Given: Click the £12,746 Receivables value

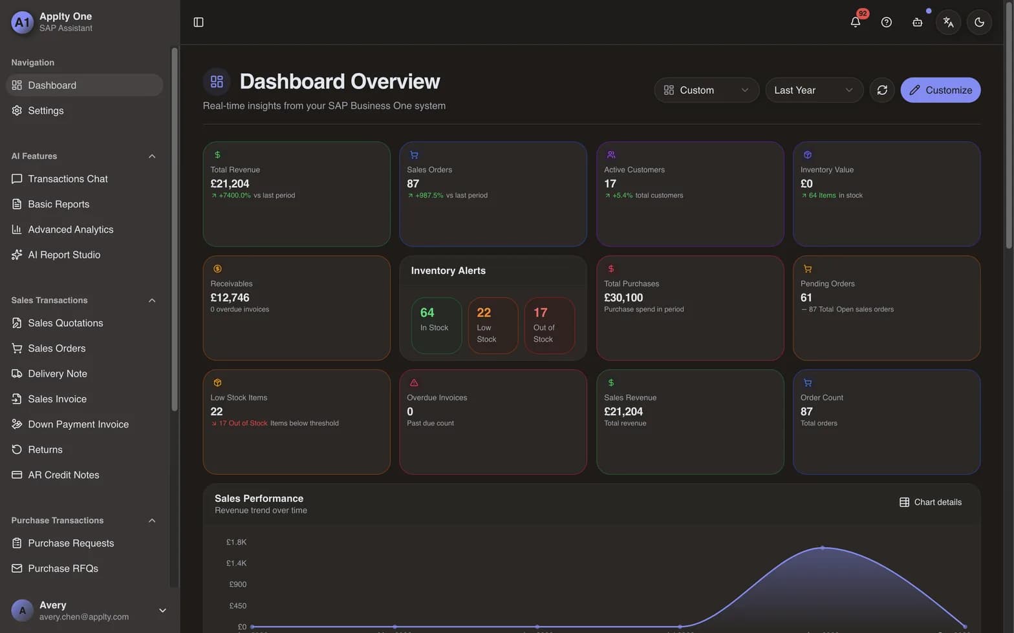Looking at the screenshot, I should click(x=230, y=298).
